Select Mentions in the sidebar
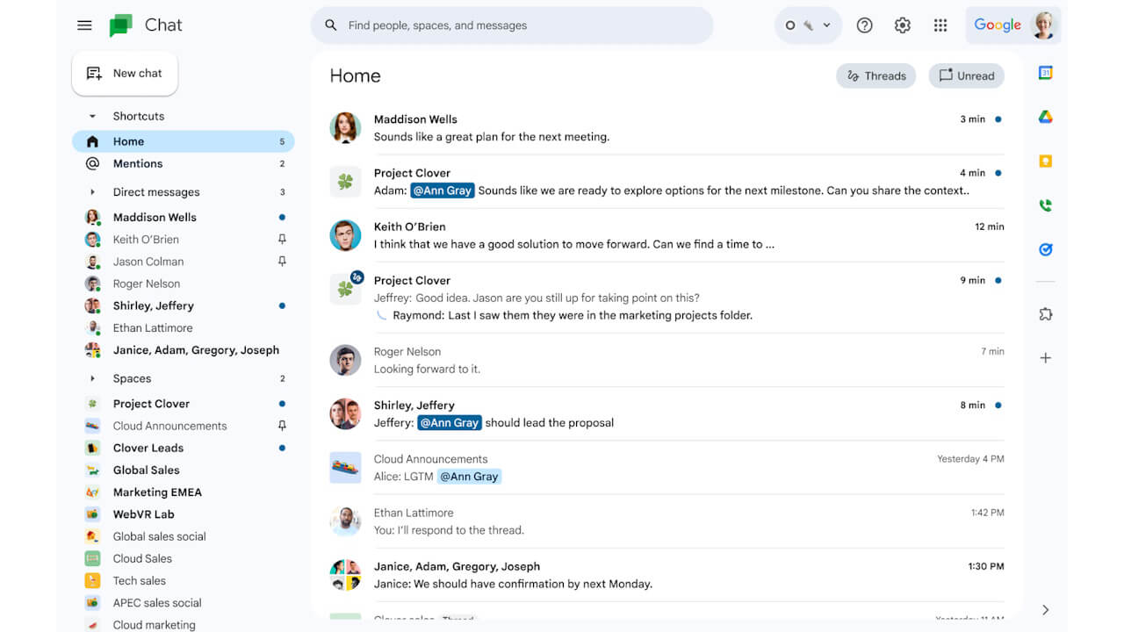Viewport: 1124px width, 632px height. [x=137, y=163]
